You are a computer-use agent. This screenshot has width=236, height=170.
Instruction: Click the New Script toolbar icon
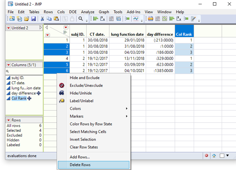point(19,19)
